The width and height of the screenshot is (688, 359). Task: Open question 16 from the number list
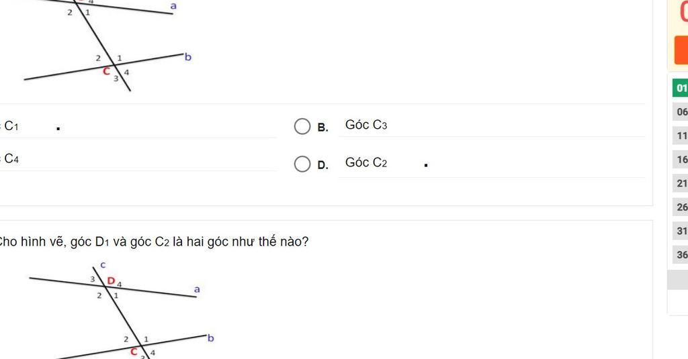pos(681,160)
